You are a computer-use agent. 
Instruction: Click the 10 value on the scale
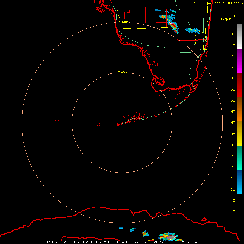click(x=233, y=190)
